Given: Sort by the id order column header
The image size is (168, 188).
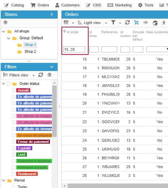Looking at the screenshot, I should [73, 32].
